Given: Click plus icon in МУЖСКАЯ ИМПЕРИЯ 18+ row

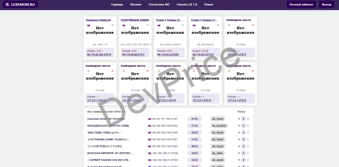Looking at the screenshot, I should pos(239,153).
